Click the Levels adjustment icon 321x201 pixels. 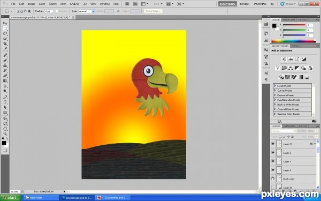[291, 59]
